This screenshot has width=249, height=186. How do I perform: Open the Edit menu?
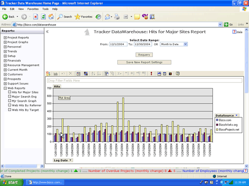point(12,9)
